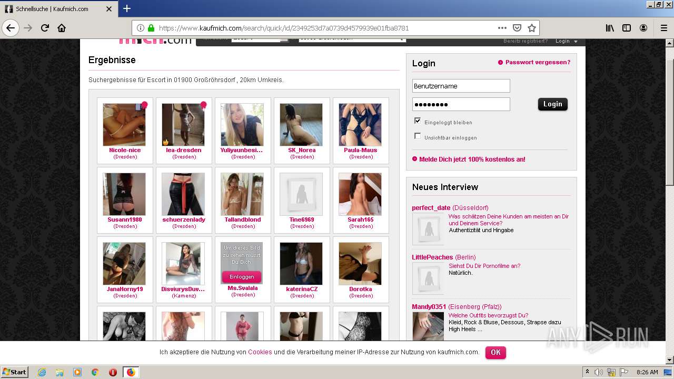The width and height of the screenshot is (674, 379).
Task: Open the Dorotka profile name
Action: 361,289
